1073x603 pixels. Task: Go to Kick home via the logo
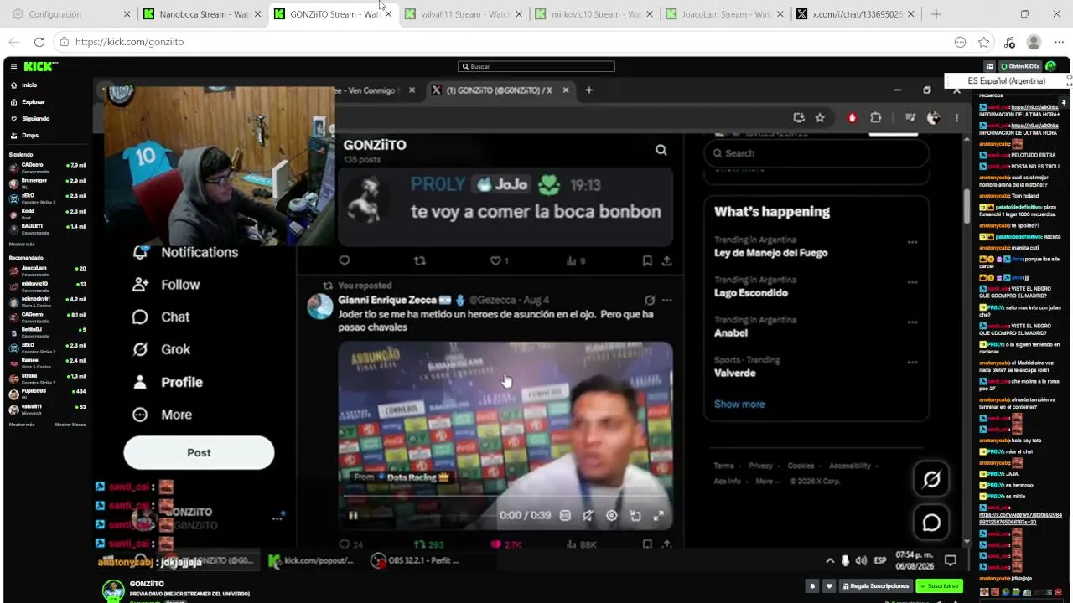click(39, 66)
